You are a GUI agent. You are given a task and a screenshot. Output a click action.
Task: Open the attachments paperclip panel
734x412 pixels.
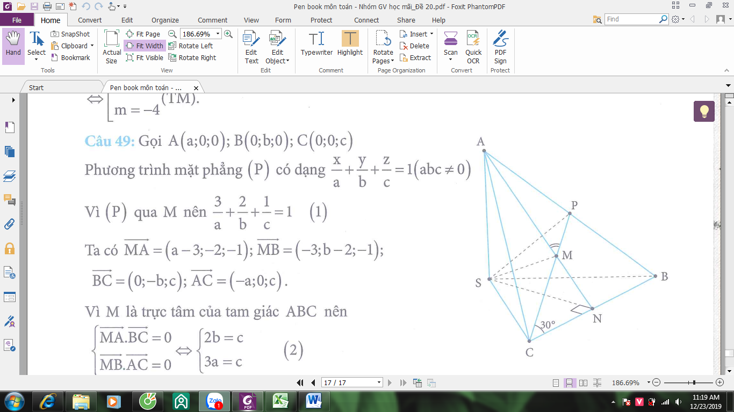click(x=10, y=224)
